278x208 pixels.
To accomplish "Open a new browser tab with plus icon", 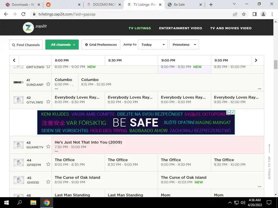I will click(211, 5).
